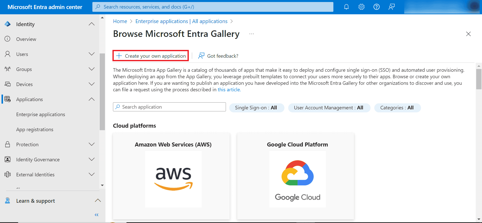This screenshot has height=223, width=482.
Task: Click the Home breadcrumb link
Action: (120, 21)
